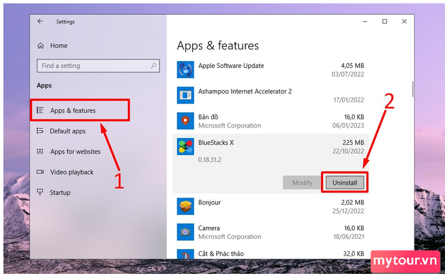
Task: Click the Apps & features list icon
Action: [x=40, y=110]
